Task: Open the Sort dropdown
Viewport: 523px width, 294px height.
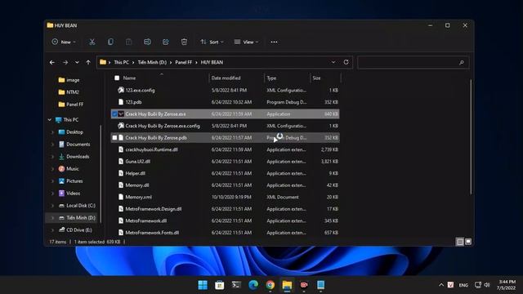Action: coord(212,42)
